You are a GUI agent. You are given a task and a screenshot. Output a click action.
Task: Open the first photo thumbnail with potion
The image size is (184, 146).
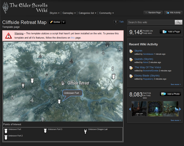(x=139, y=109)
